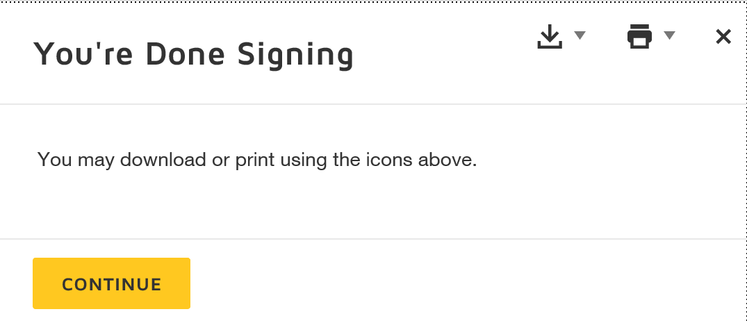Open the dropdown beside the printer icon
747x323 pixels.
point(669,36)
